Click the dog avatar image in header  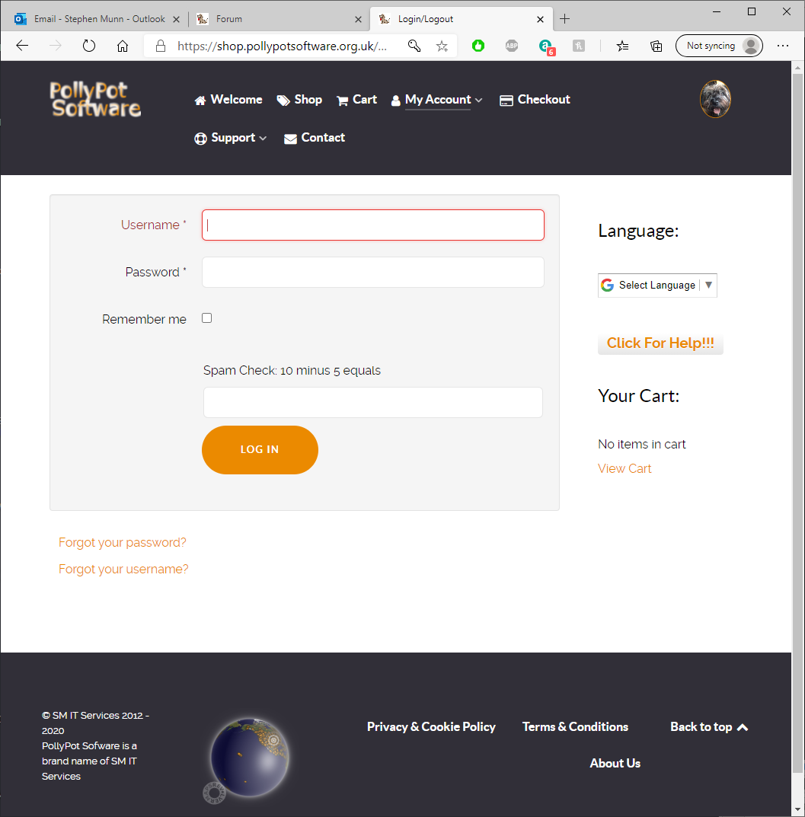(x=715, y=99)
